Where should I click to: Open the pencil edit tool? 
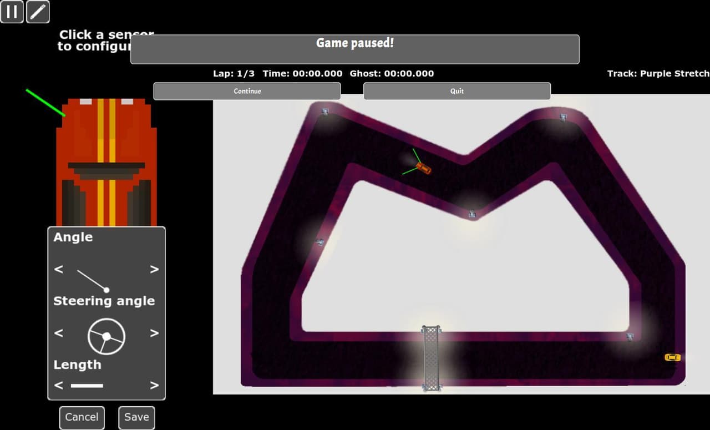coord(38,12)
